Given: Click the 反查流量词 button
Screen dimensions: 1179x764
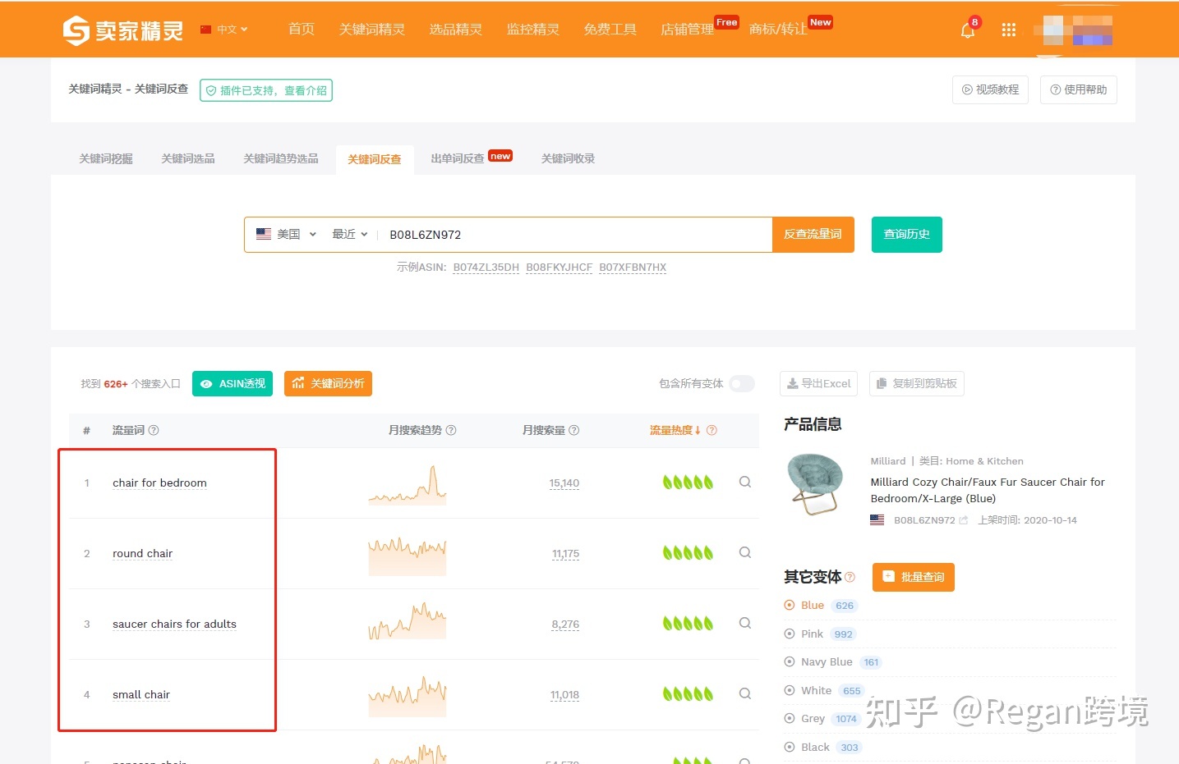Looking at the screenshot, I should pyautogui.click(x=813, y=235).
